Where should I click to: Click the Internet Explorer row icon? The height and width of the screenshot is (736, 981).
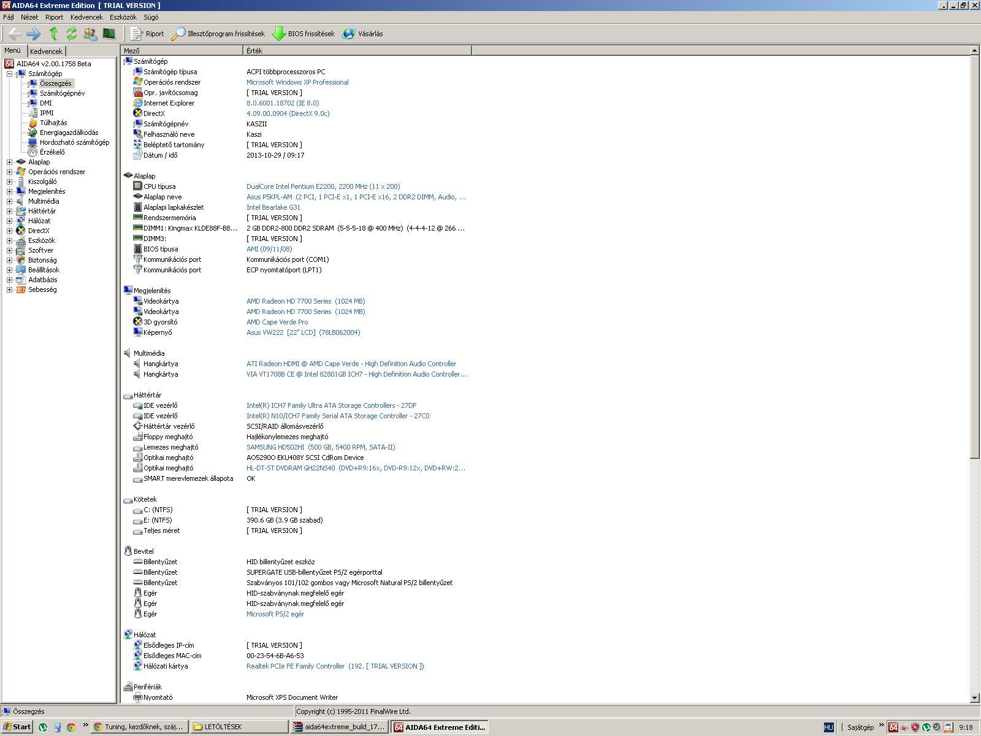coord(138,103)
